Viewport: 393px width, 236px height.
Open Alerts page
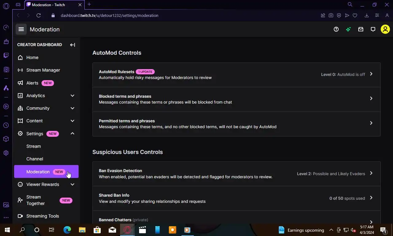[x=46, y=83]
